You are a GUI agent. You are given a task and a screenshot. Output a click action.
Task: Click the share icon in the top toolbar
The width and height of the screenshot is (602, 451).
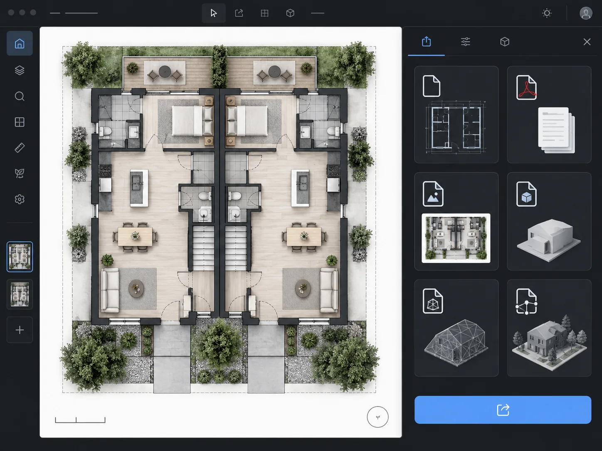coord(239,13)
